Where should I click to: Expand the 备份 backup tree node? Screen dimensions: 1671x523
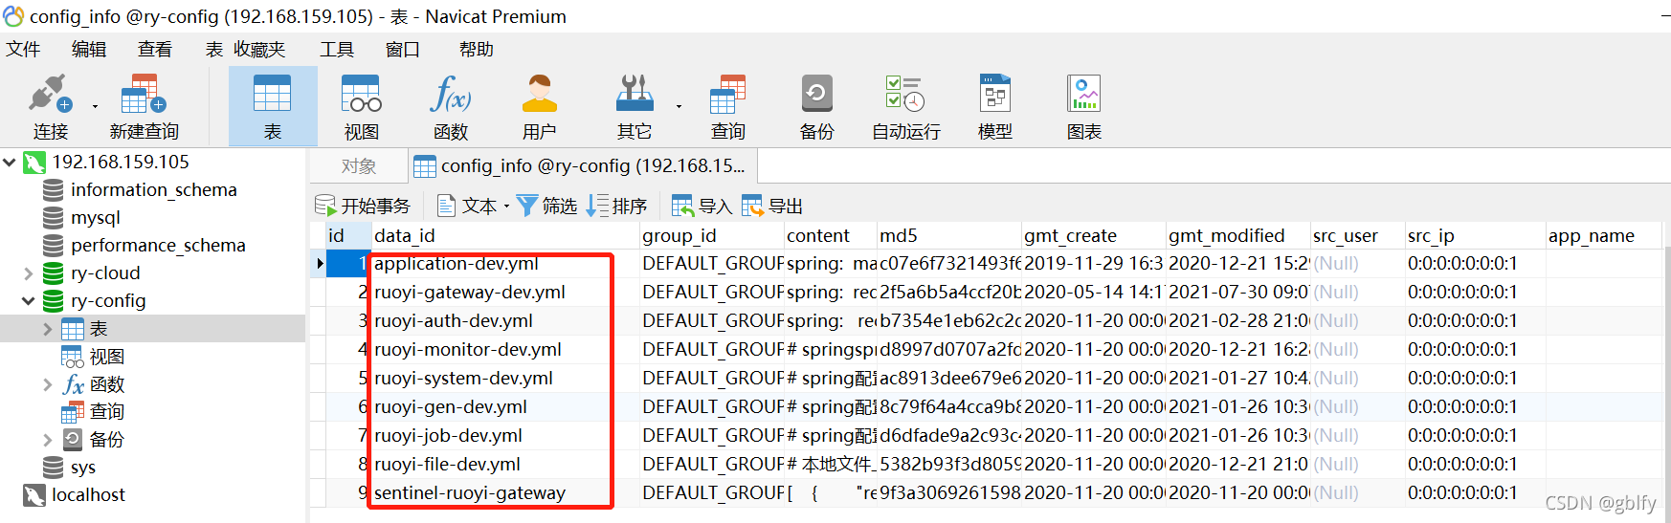pos(48,440)
